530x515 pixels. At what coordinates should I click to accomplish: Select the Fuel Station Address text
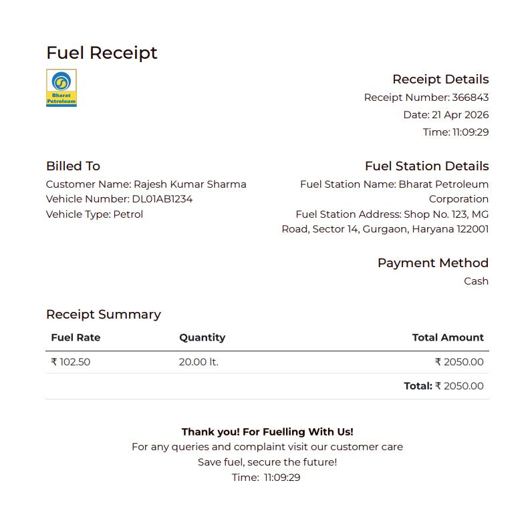click(x=386, y=222)
